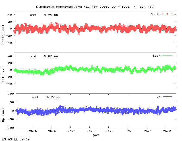Click the 'std 4.96 mm' value
The image size is (182, 141).
pyautogui.click(x=44, y=15)
